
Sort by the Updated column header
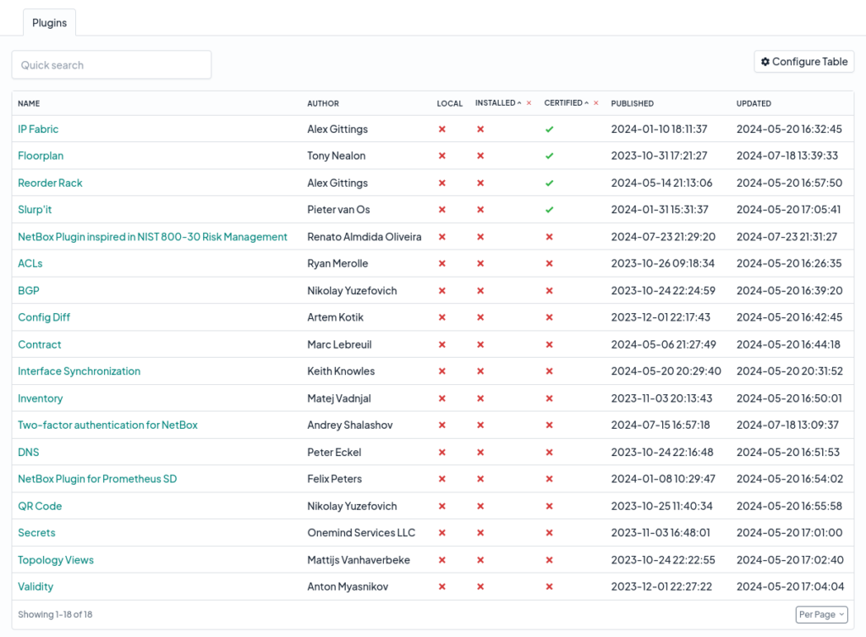[754, 103]
